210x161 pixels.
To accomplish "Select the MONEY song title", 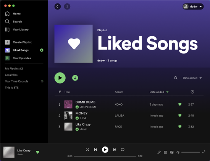I will point(81,113).
